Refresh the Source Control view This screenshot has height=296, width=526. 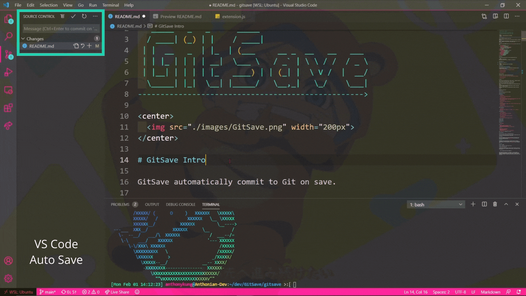(84, 16)
